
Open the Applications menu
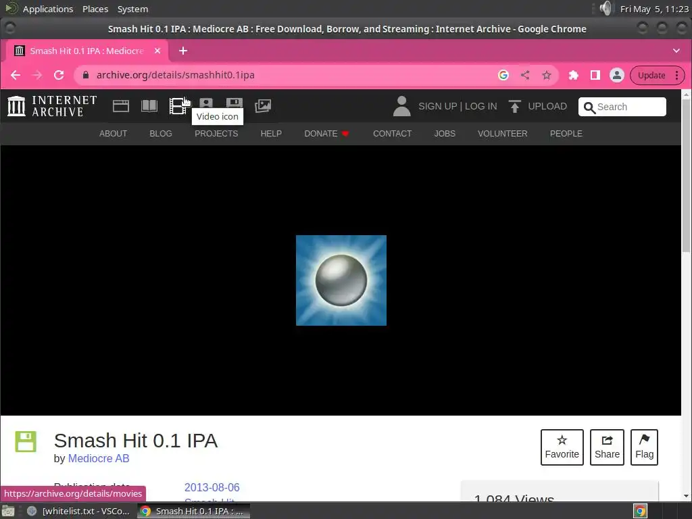pyautogui.click(x=48, y=9)
